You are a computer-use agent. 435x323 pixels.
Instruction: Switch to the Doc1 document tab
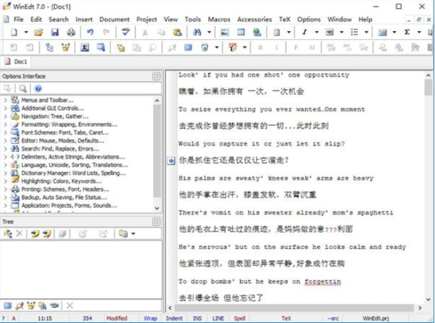(20, 62)
